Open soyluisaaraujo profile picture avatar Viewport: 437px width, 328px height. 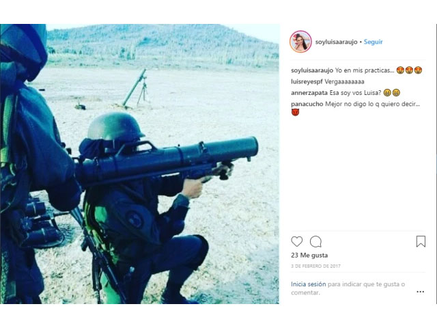coord(300,42)
